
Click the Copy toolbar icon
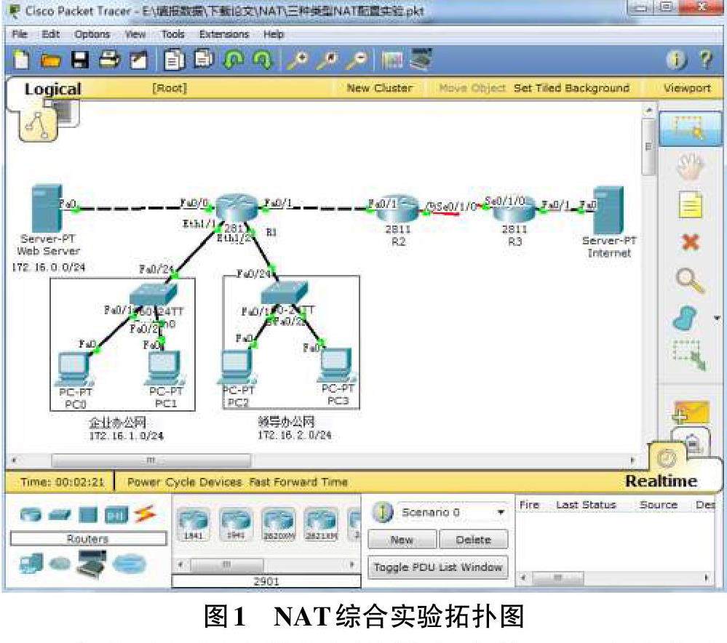click(175, 60)
